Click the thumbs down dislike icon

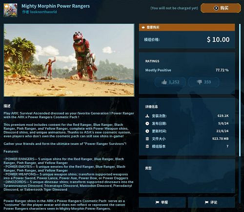(x=199, y=82)
